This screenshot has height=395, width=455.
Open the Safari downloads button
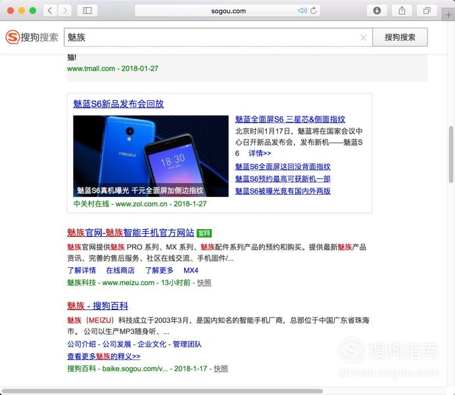377,11
